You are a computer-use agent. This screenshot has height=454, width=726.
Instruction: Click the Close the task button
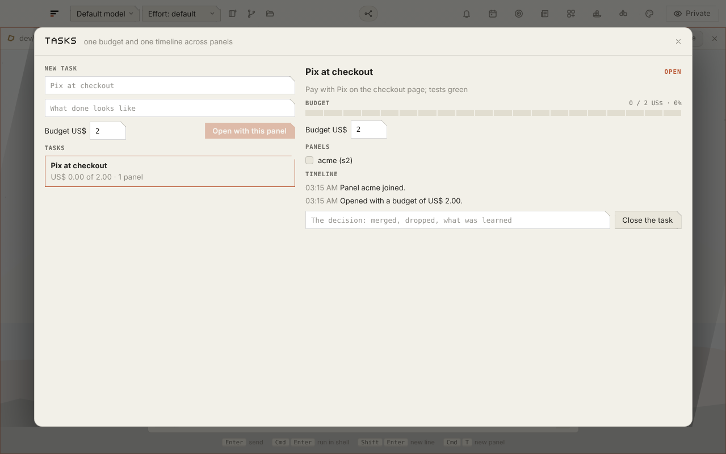(x=648, y=220)
